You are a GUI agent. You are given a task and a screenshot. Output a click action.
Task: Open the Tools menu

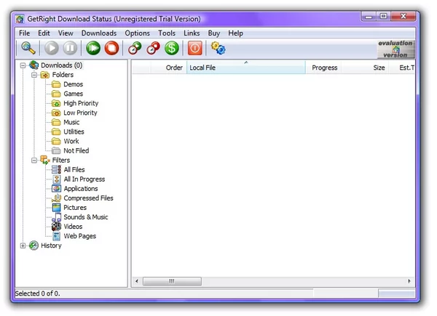pos(167,33)
